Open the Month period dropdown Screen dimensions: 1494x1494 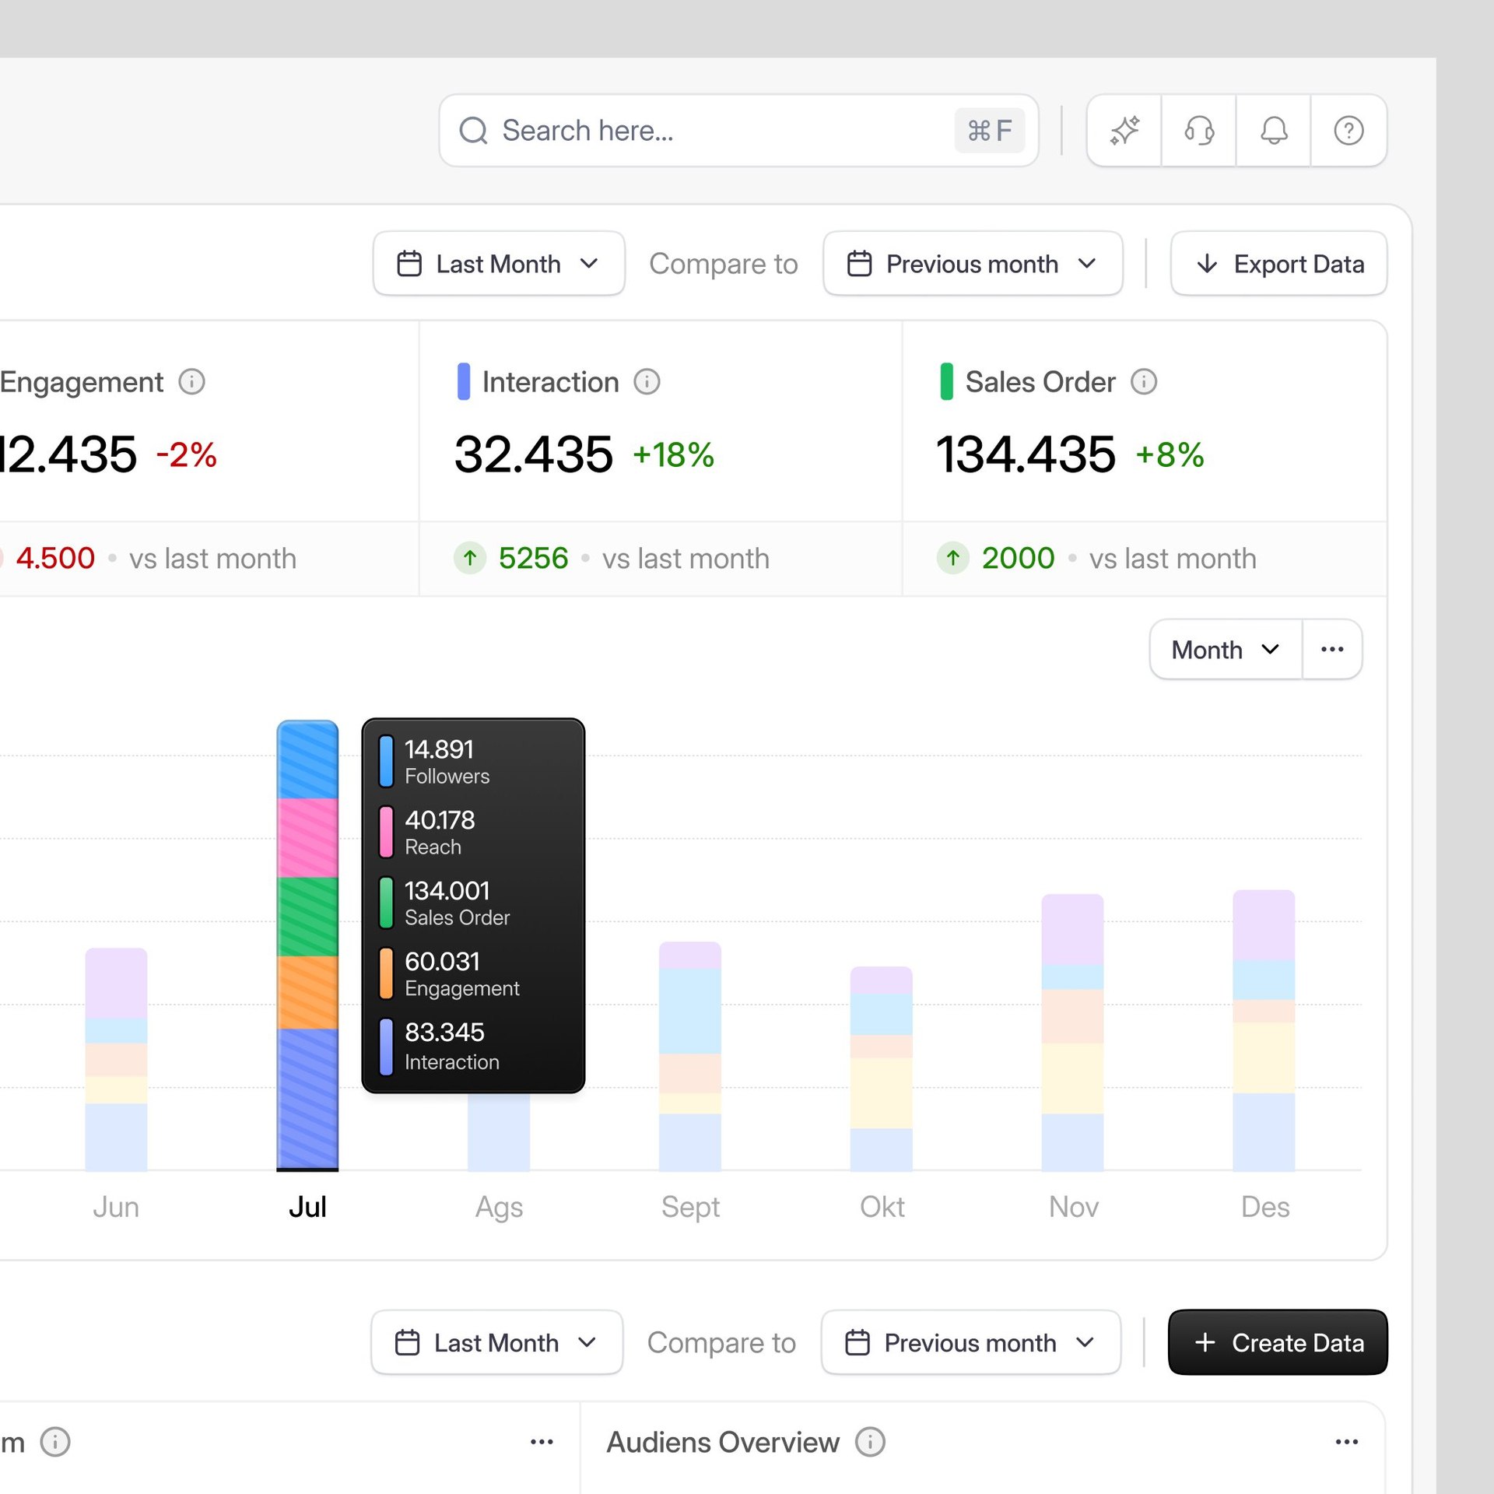coord(1225,649)
